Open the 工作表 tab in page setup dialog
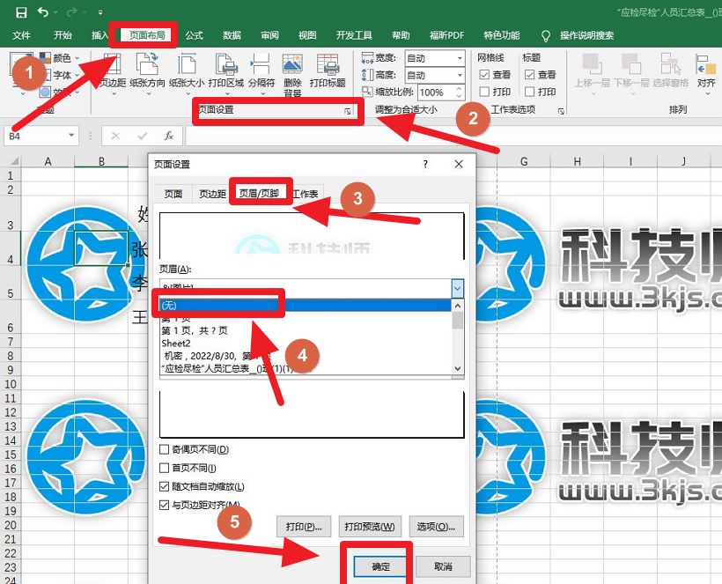The image size is (722, 584). tap(306, 194)
